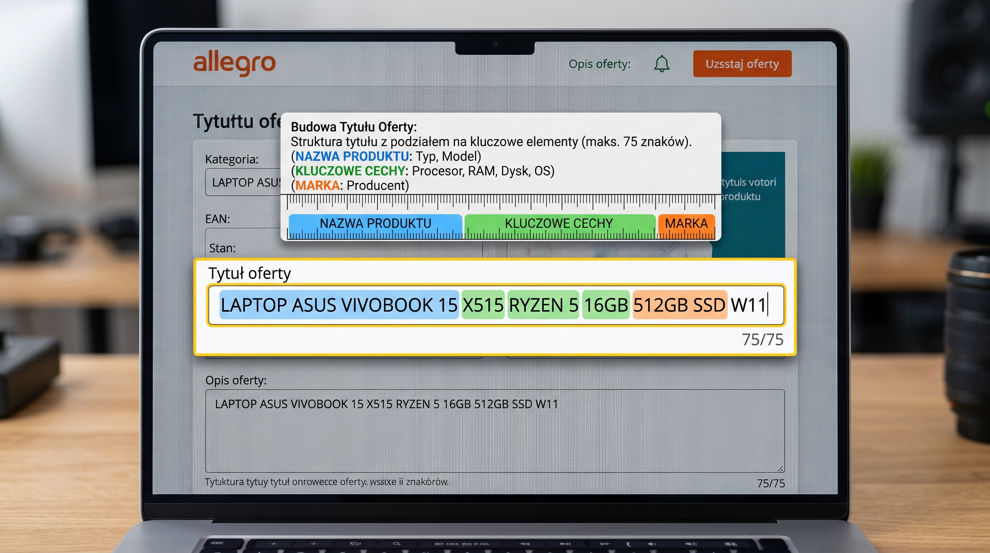
Task: Click the 75/75 counter below the title field
Action: click(763, 339)
